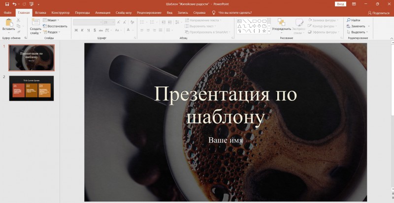The width and height of the screenshot is (394, 203).
Task: Click the add or remove columns icon
Action: (x=168, y=30)
